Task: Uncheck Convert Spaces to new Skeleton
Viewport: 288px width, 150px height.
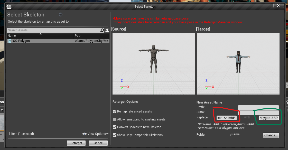Action: pyautogui.click(x=114, y=127)
